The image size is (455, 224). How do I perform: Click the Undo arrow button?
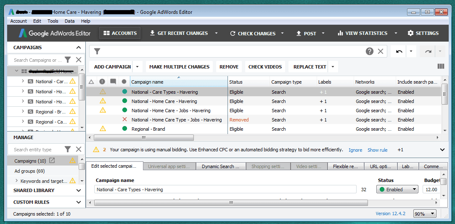point(399,52)
